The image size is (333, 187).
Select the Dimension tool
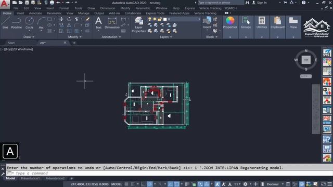[x=112, y=23]
